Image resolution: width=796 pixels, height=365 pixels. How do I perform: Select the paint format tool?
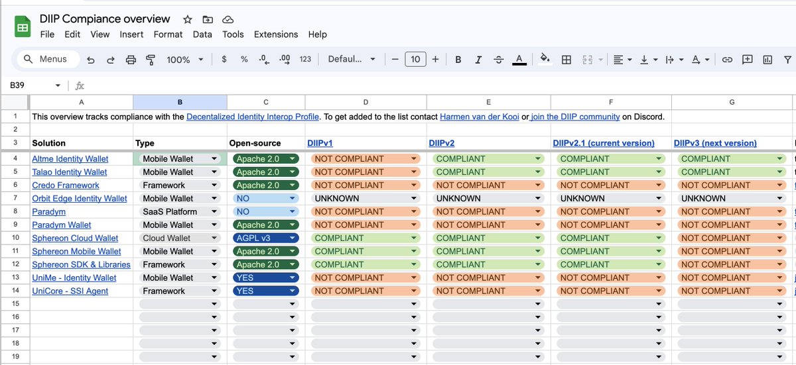click(150, 60)
